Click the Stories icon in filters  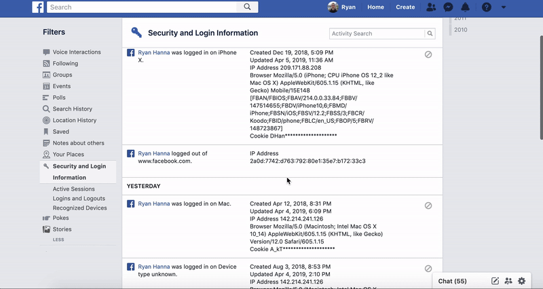click(x=46, y=229)
